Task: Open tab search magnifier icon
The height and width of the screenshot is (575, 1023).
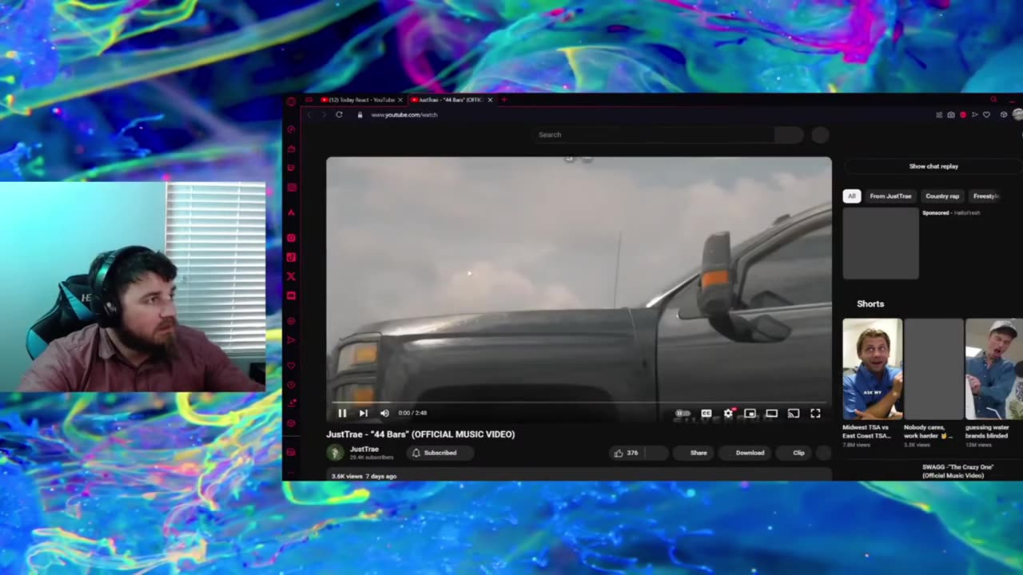Action: (x=993, y=100)
